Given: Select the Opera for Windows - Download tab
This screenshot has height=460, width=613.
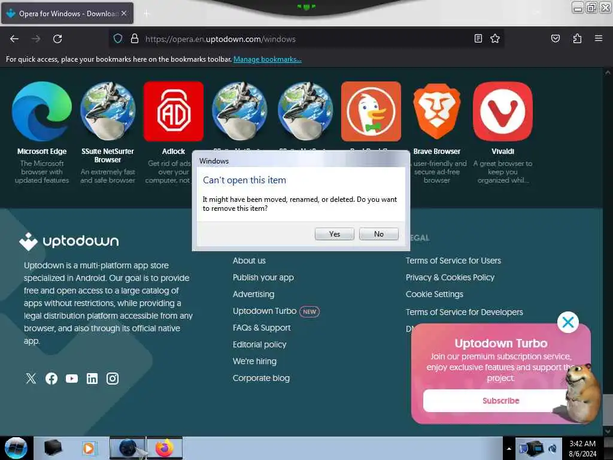Looking at the screenshot, I should [67, 13].
